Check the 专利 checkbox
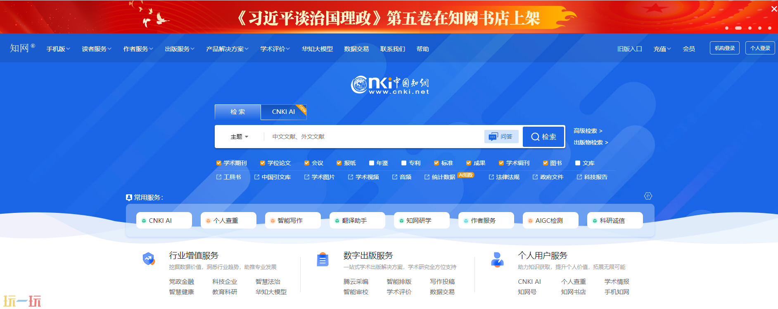The image size is (778, 309). (404, 163)
